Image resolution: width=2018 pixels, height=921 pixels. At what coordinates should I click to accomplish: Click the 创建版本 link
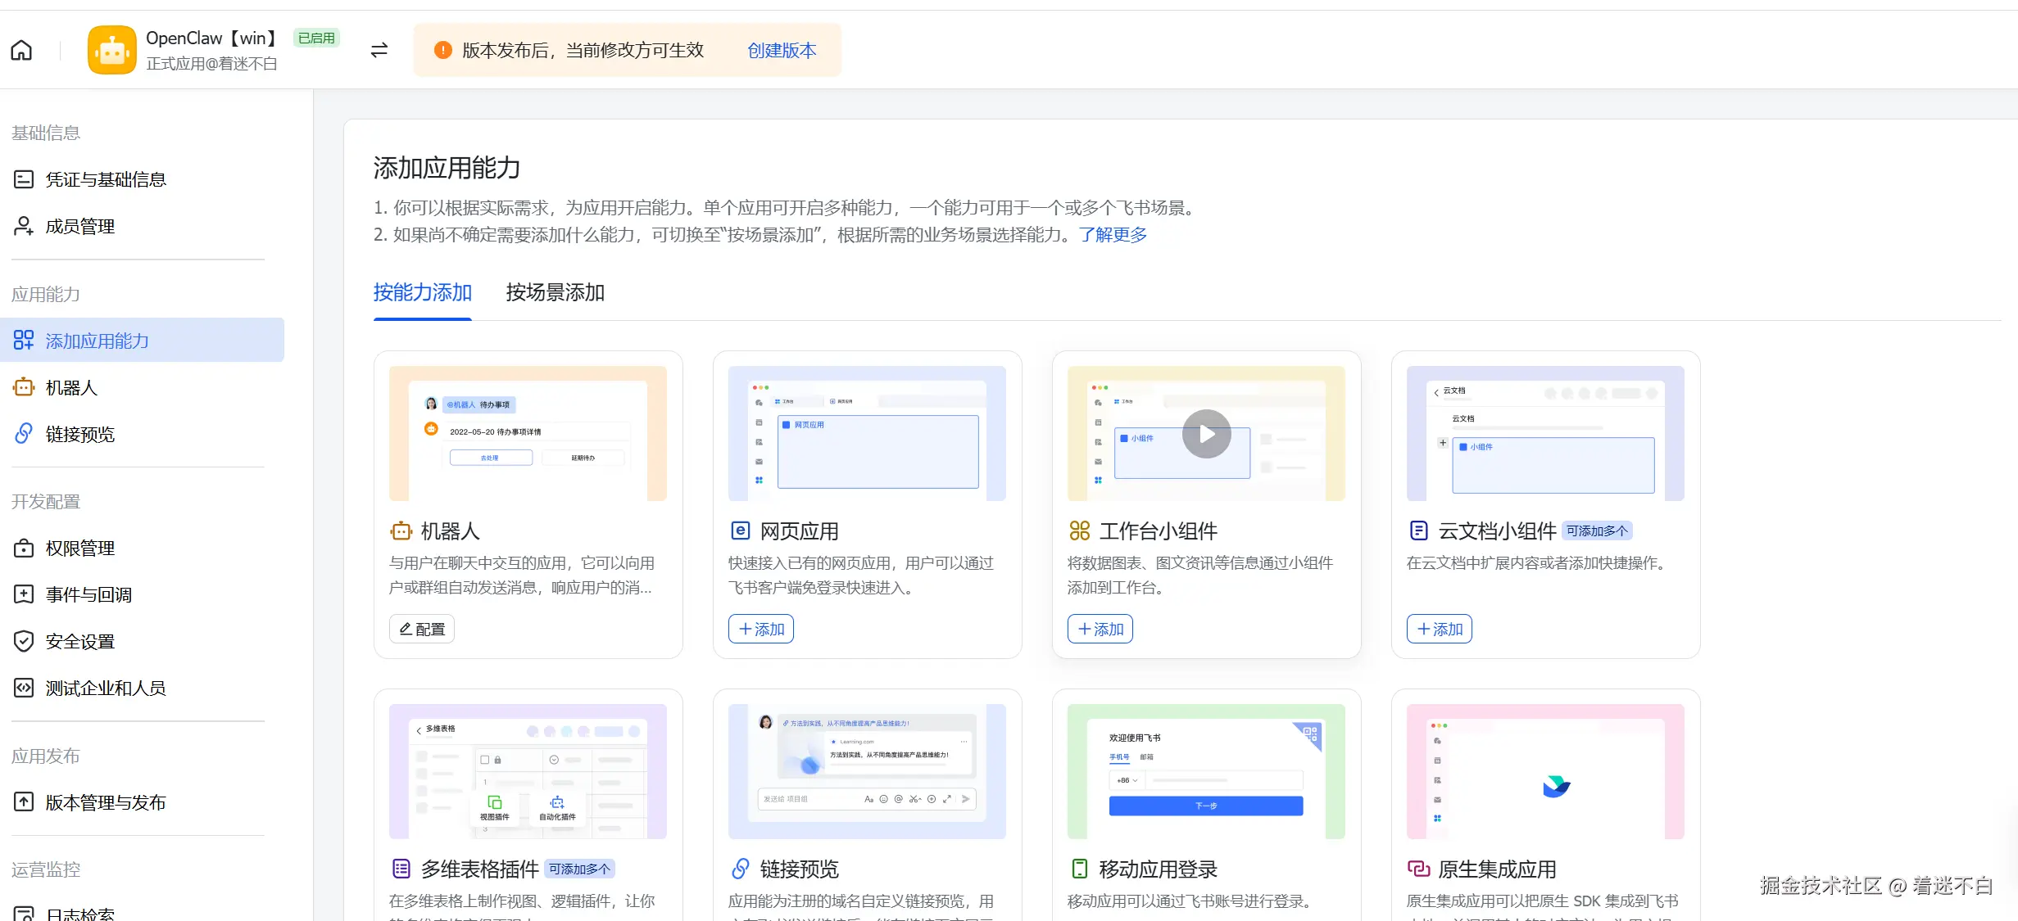tap(782, 50)
